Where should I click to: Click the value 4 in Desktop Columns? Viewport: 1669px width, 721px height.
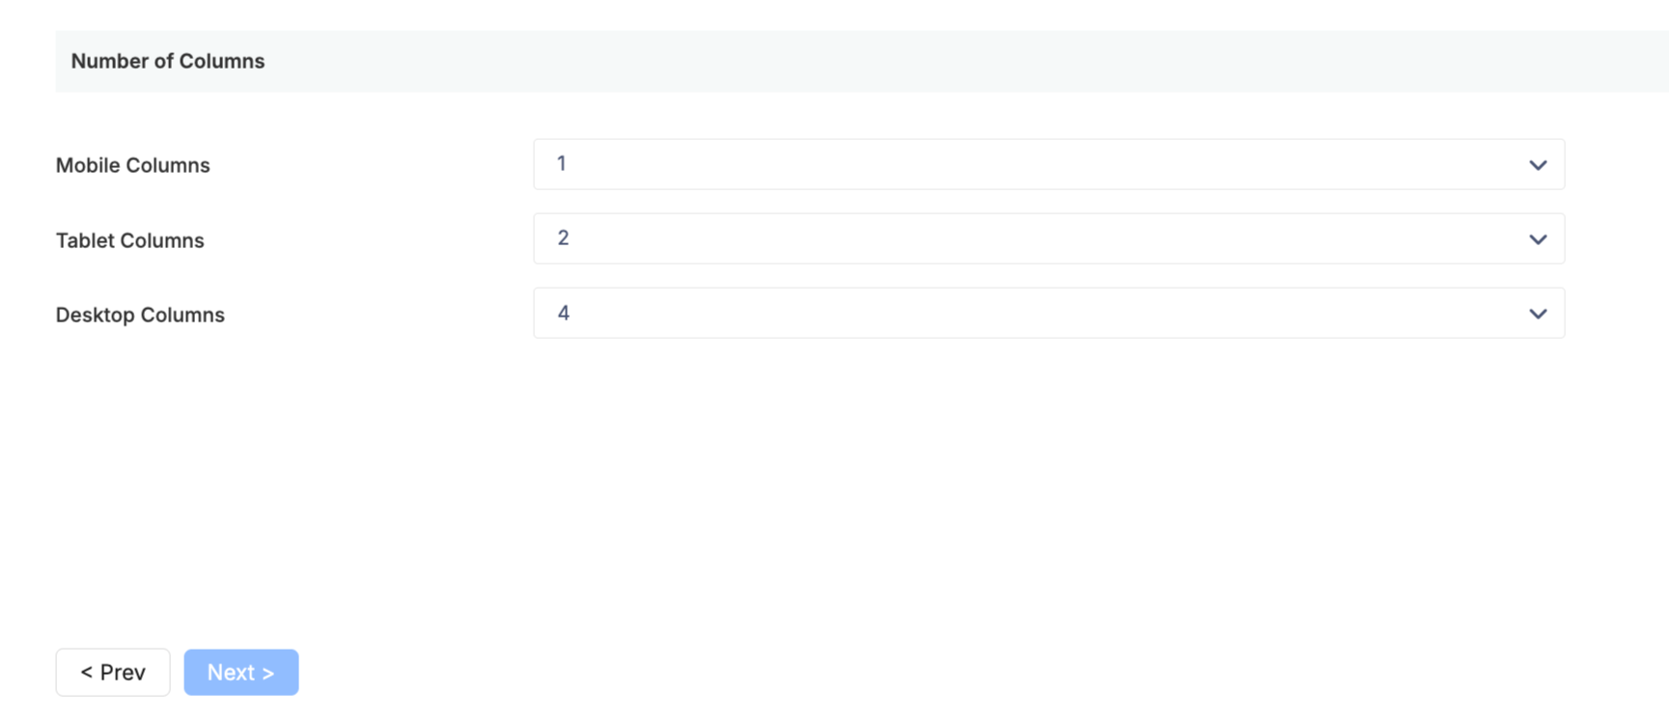point(564,313)
